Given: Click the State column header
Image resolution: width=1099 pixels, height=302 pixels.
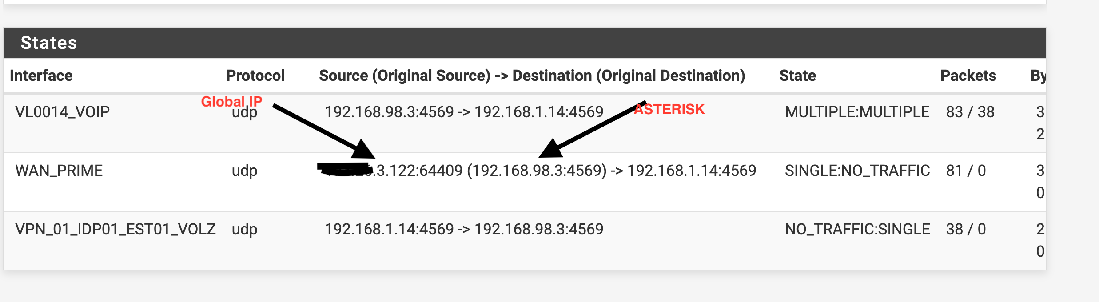Looking at the screenshot, I should pos(797,75).
